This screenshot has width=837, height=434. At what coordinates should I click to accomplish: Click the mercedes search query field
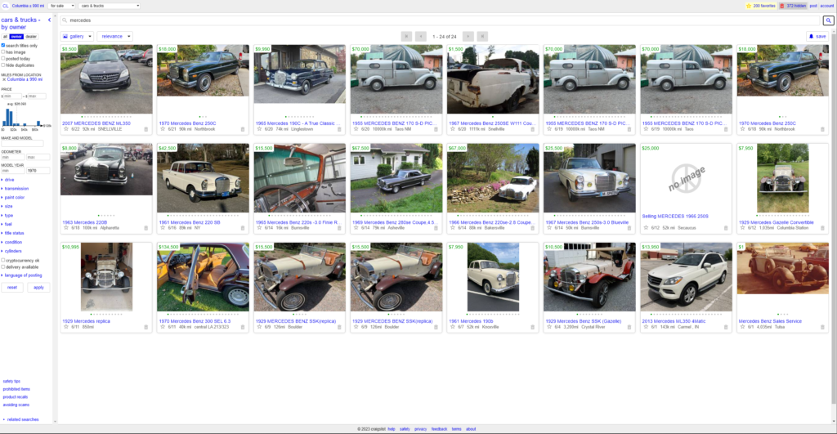coord(440,20)
